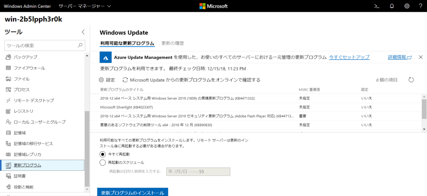This screenshot has height=196, width=427.
Task: Select 再起動のスケジュール radio button
Action: click(103, 163)
